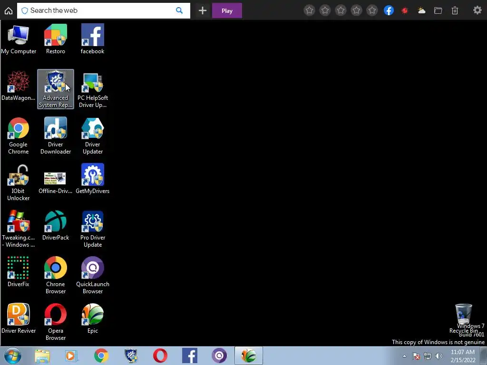Image resolution: width=487 pixels, height=365 pixels.
Task: Select the GetMyDrivers desktop shortcut
Action: coord(93,179)
